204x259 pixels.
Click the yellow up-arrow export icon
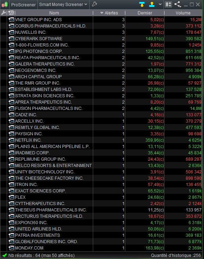tap(151, 5)
